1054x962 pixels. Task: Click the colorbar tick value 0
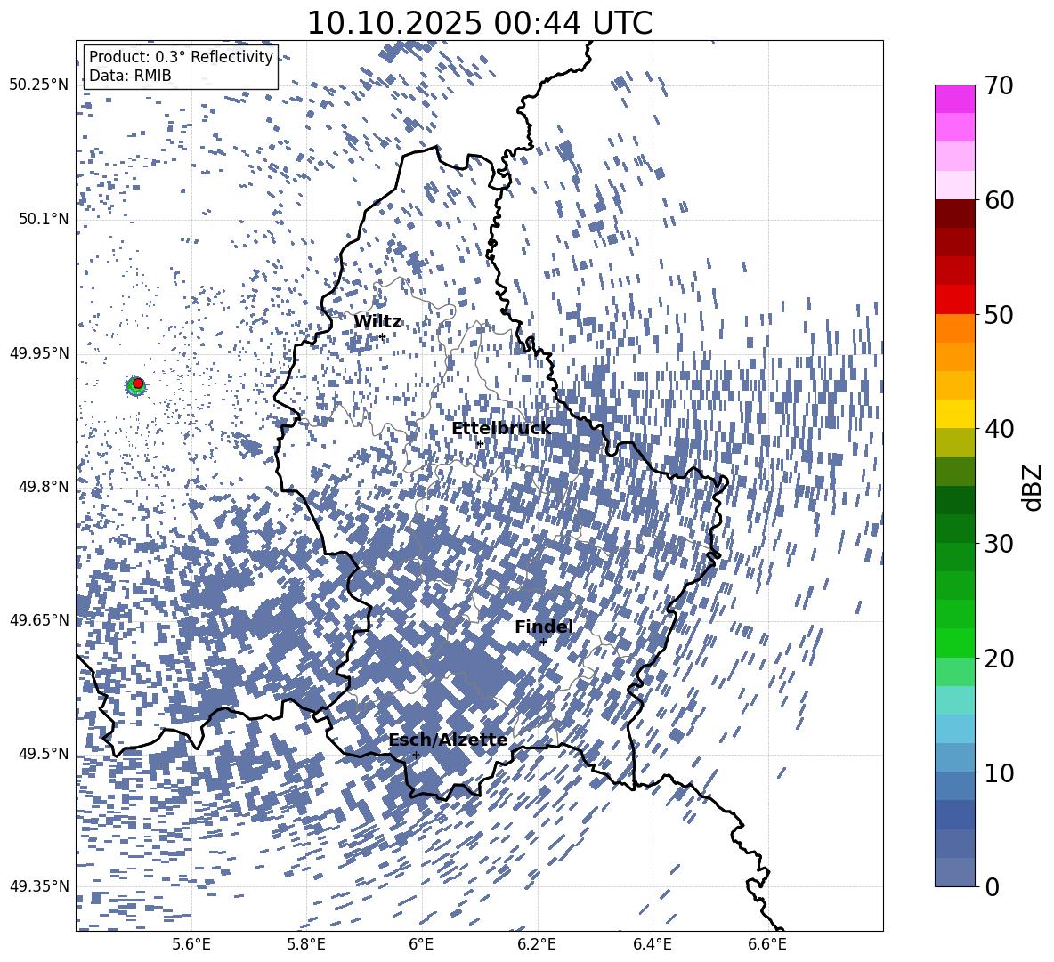click(x=992, y=886)
